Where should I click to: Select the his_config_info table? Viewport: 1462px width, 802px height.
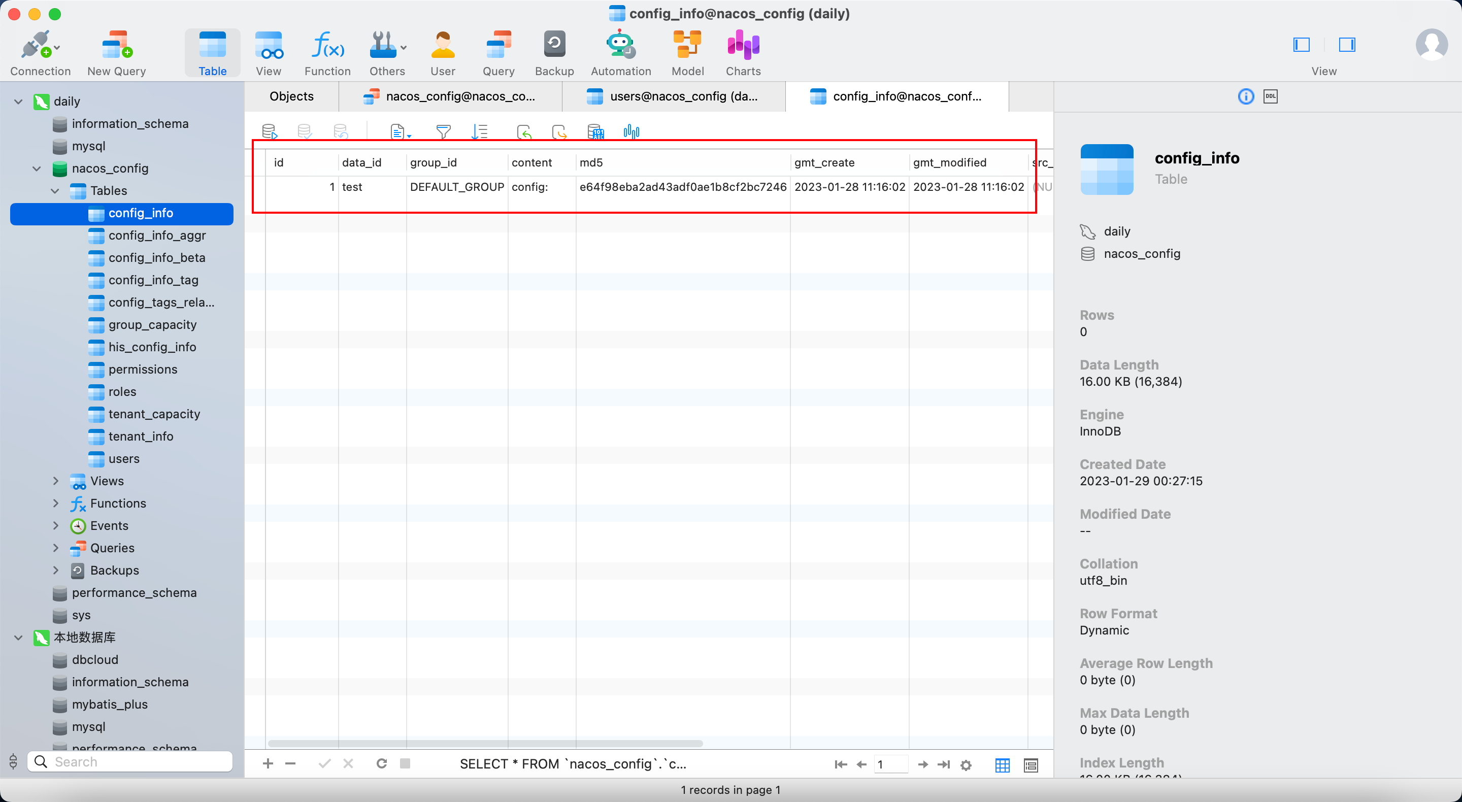pos(152,347)
